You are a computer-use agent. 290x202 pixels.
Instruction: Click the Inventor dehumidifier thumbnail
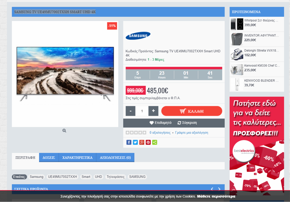click(237, 39)
